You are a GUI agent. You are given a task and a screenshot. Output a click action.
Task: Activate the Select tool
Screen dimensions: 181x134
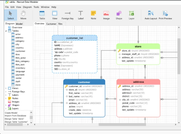tap(11, 15)
